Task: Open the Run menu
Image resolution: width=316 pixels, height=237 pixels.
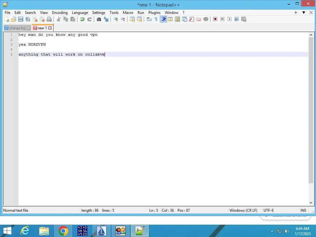Action: click(141, 12)
